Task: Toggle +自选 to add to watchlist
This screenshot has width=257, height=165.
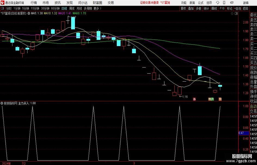Action: 238,8
